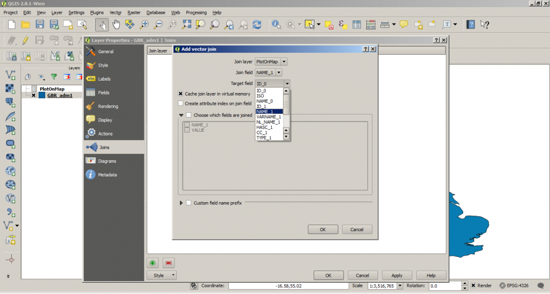550x294 pixels.
Task: Click the Add Vector Layer sidebar icon
Action: 11,75
